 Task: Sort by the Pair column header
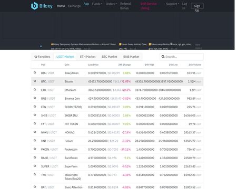[x=43, y=65]
